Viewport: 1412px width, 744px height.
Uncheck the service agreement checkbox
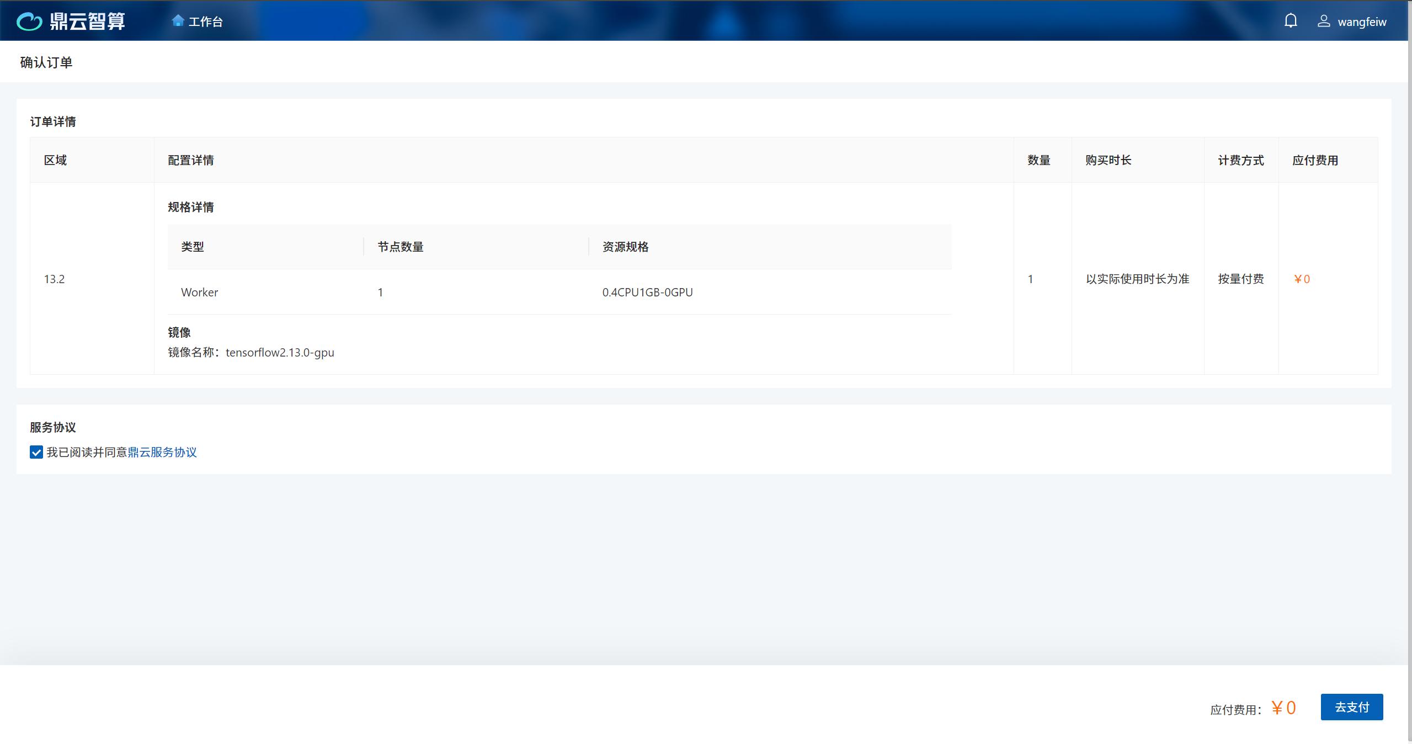pyautogui.click(x=36, y=453)
